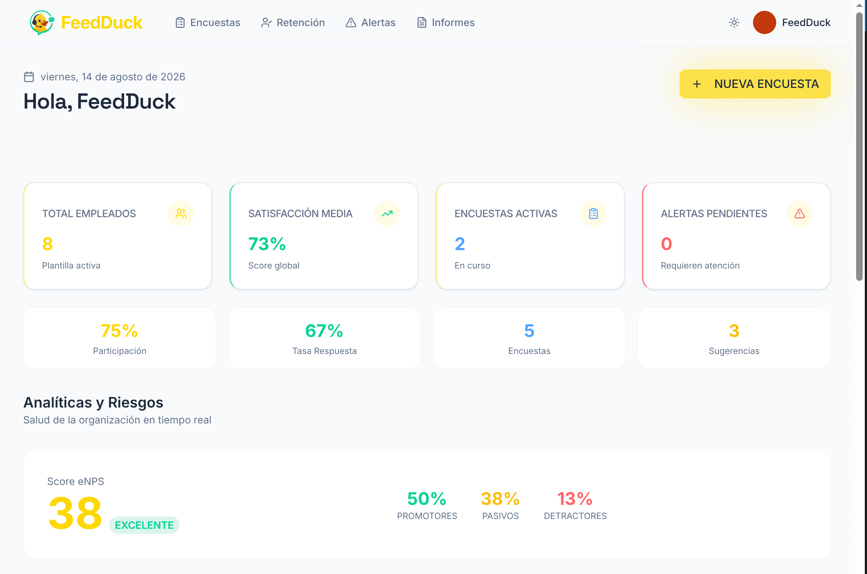Viewport: 867px width, 574px height.
Task: Open the TOTAL EMPLEADOS card title
Action: (89, 214)
